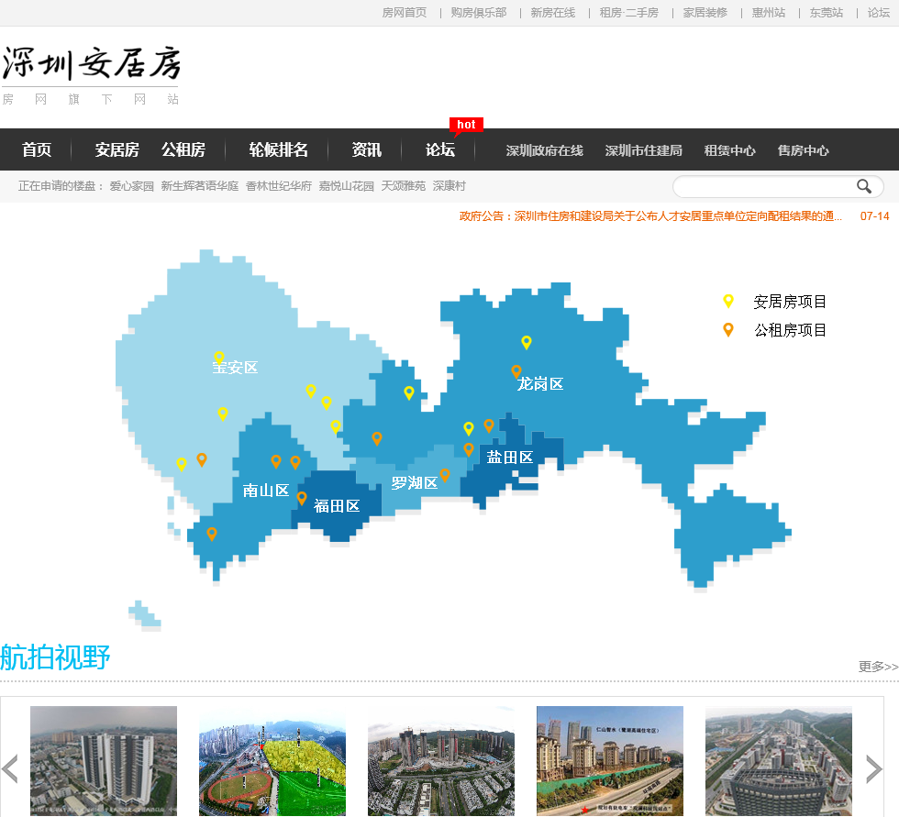Viewport: 899px width, 817px height.
Task: Click 购房俱乐部 in top bar
Action: pyautogui.click(x=479, y=13)
